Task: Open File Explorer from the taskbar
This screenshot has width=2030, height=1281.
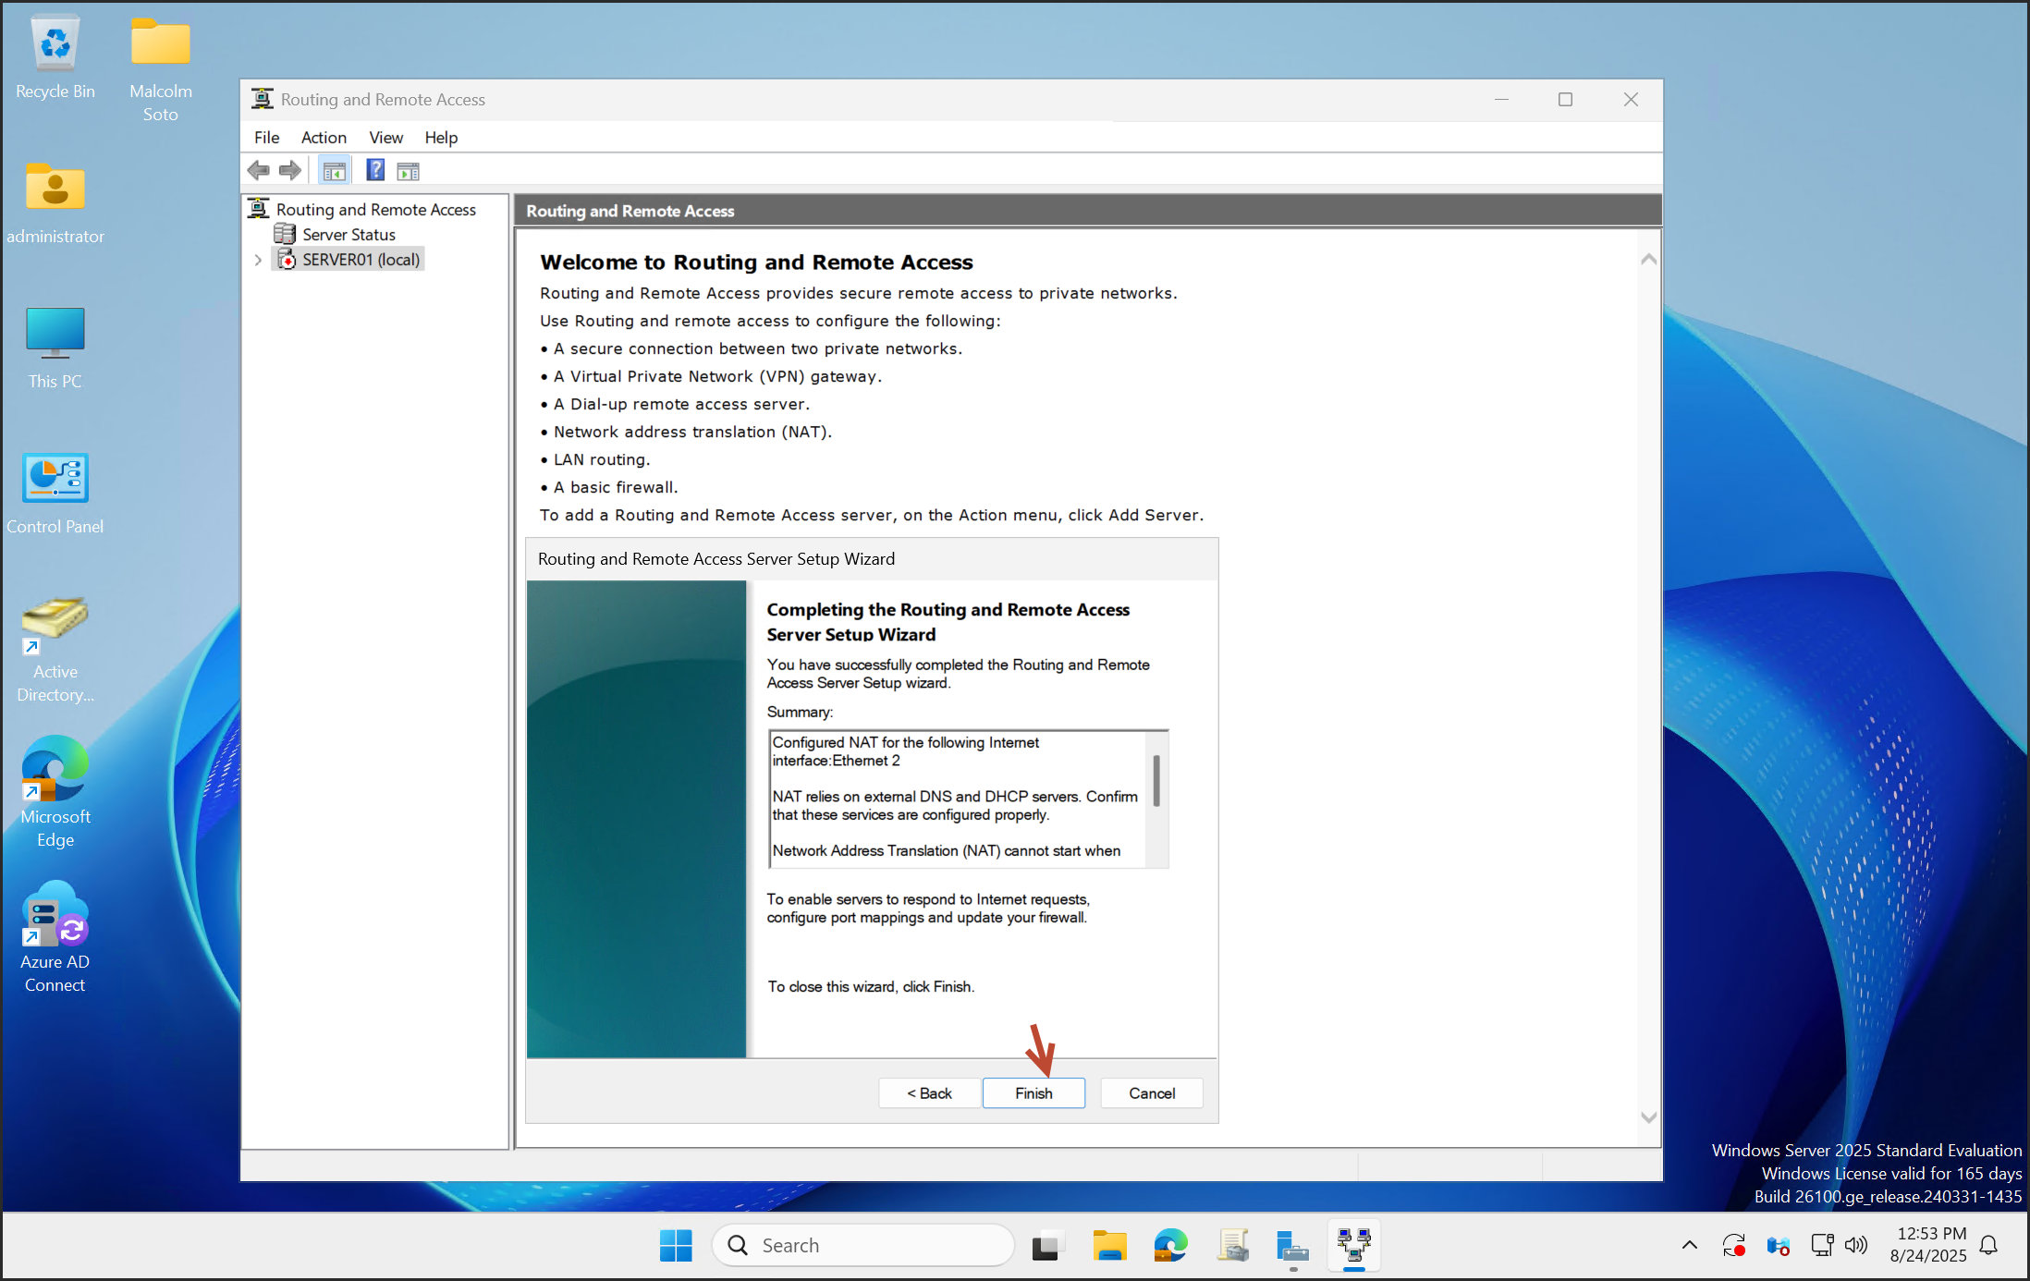Action: coord(1108,1247)
